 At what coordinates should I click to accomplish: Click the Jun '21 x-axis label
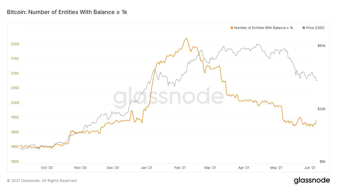click(x=310, y=167)
